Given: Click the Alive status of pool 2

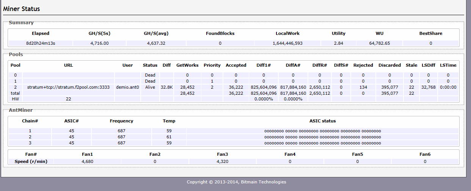Looking at the screenshot, I should pos(150,87).
